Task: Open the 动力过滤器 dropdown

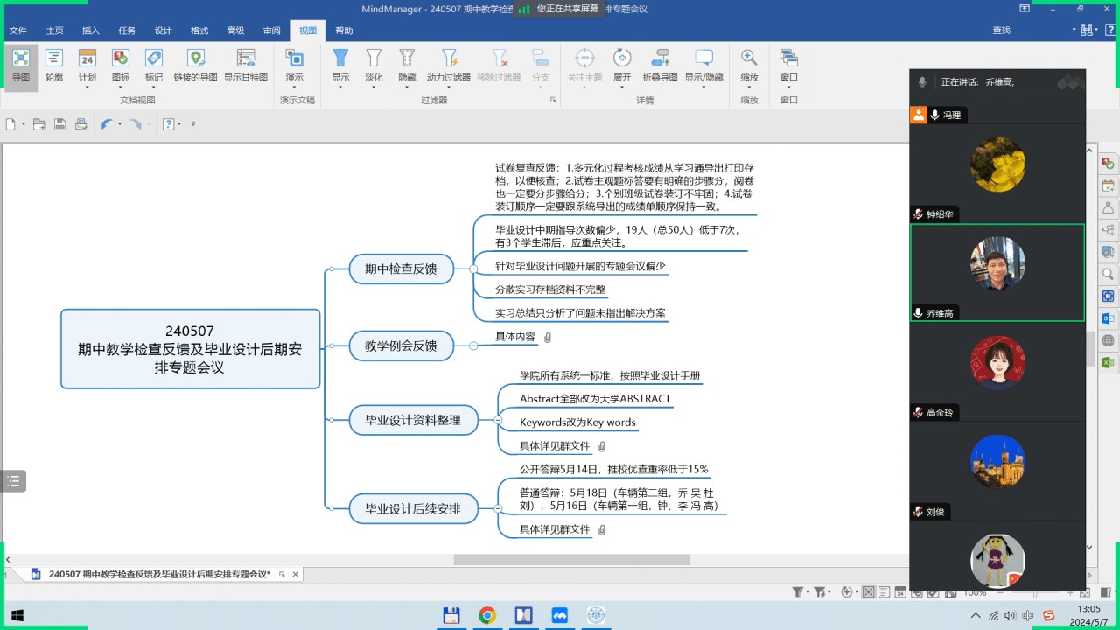Action: pyautogui.click(x=449, y=77)
